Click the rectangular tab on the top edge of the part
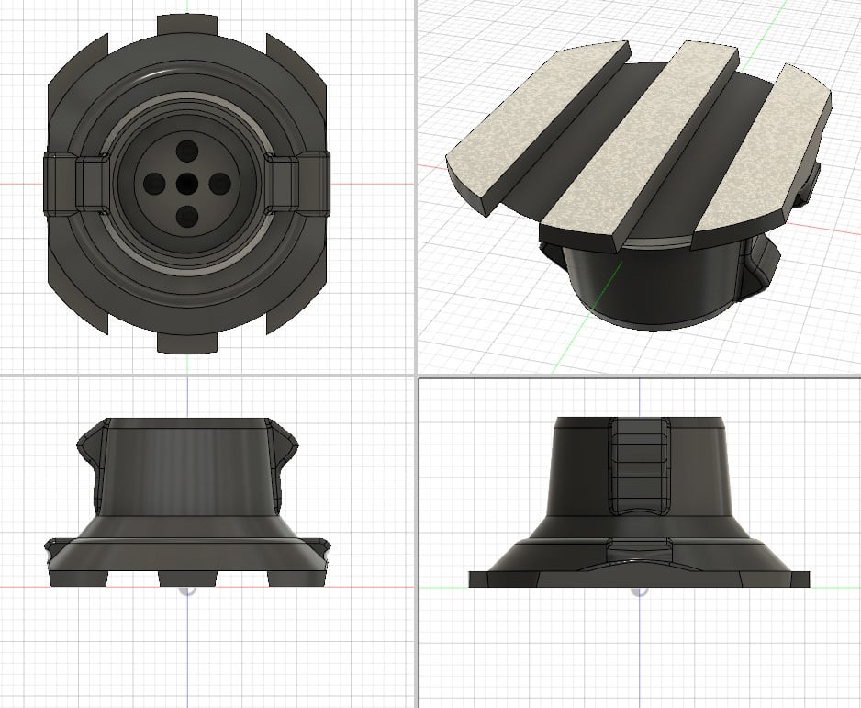This screenshot has height=708, width=861. 187,23
